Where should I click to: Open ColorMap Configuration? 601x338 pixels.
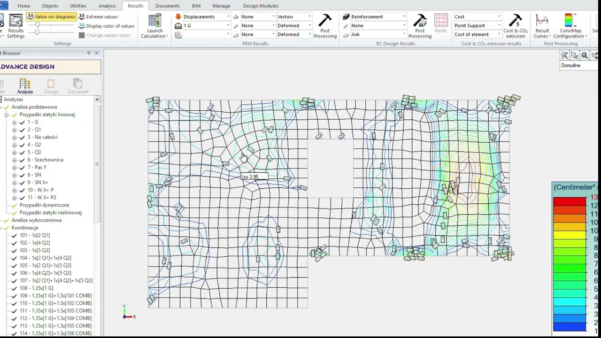click(x=570, y=26)
